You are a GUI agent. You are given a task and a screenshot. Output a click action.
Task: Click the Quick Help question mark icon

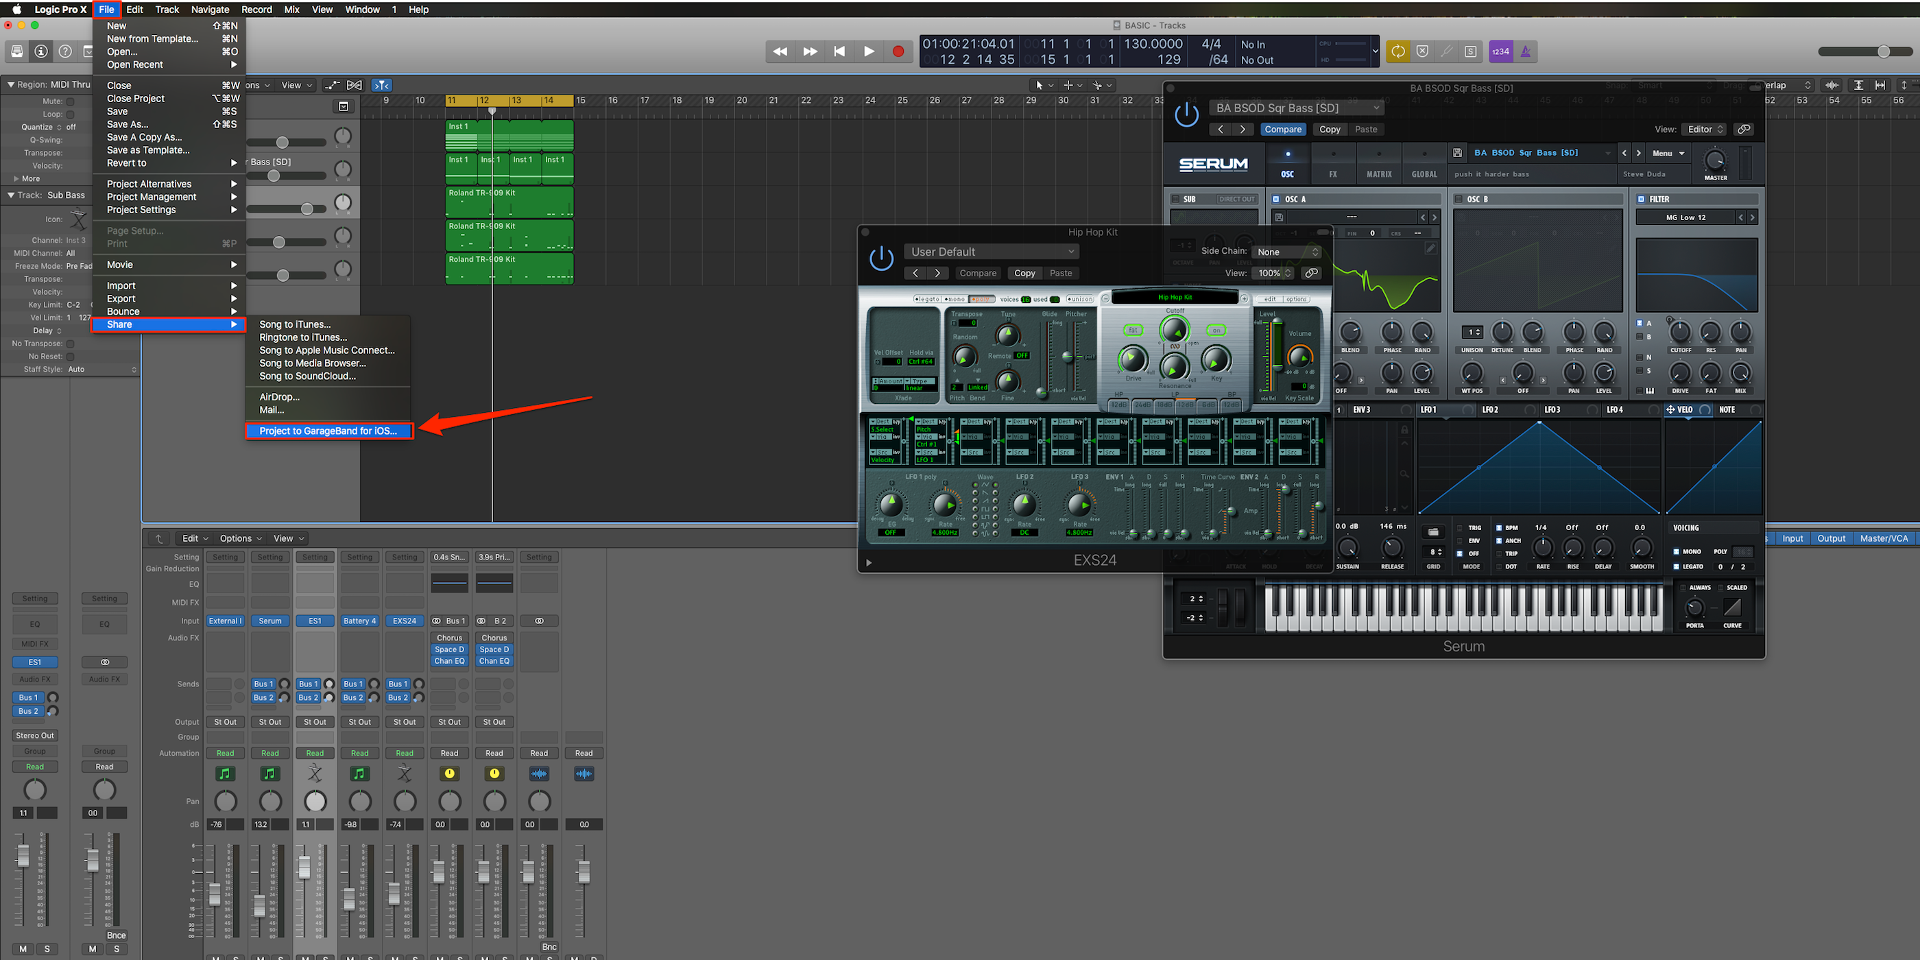tap(66, 51)
